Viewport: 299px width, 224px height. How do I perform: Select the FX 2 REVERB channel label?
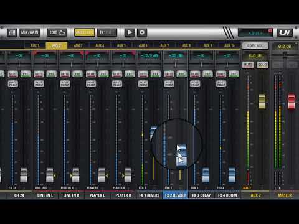tap(175, 195)
